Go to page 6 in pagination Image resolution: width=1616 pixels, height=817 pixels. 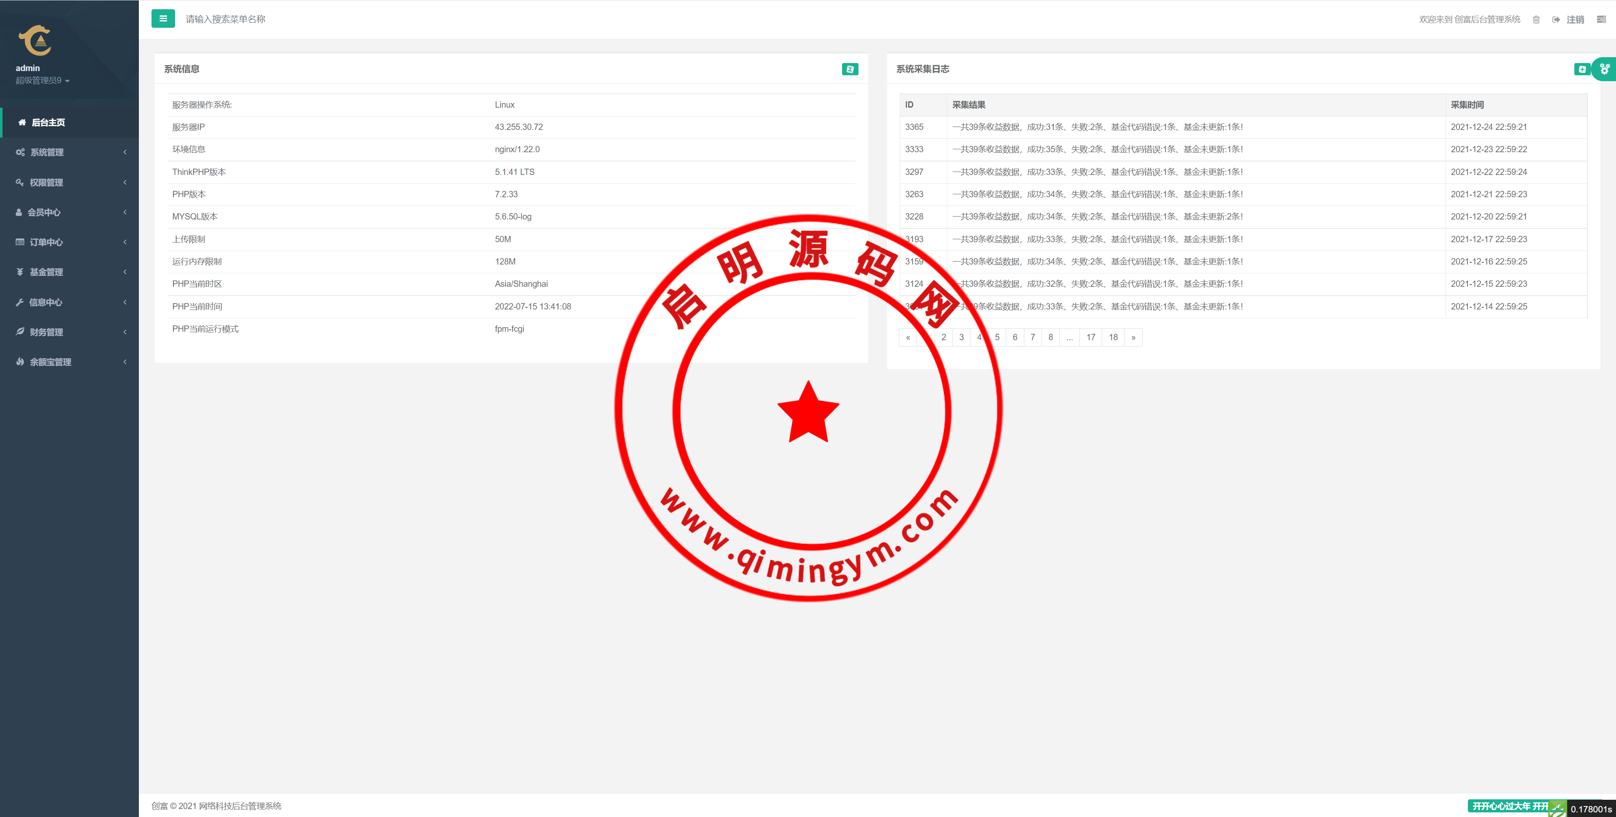click(x=1014, y=337)
